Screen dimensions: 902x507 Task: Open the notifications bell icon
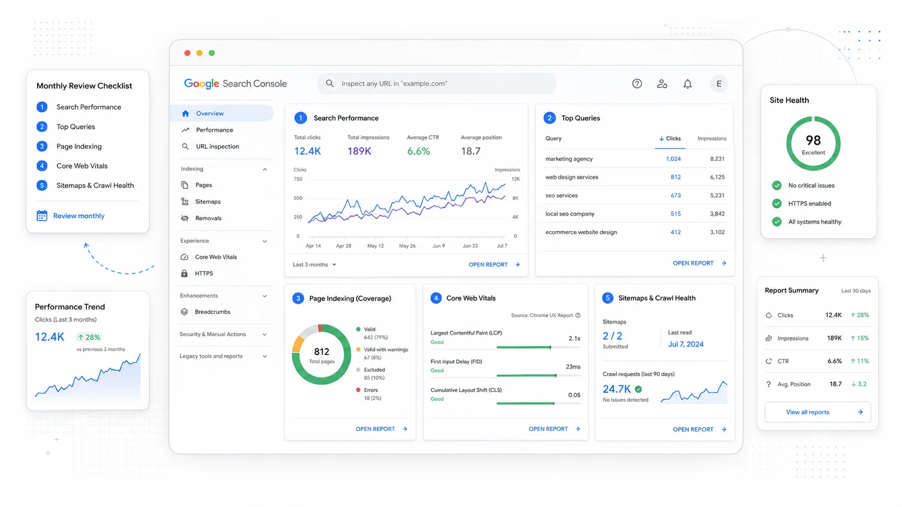point(687,84)
